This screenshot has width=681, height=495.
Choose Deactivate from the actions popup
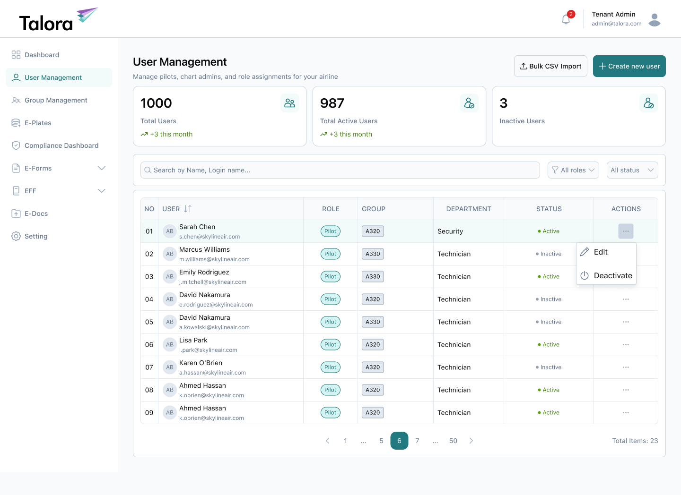pos(606,275)
